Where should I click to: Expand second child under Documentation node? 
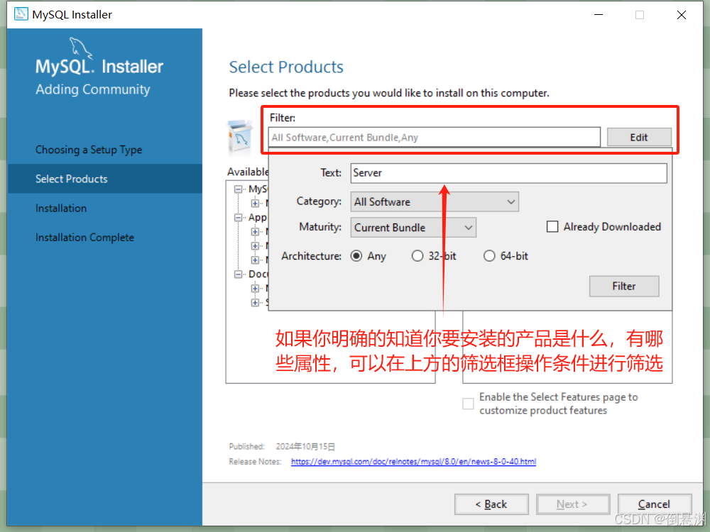point(256,302)
